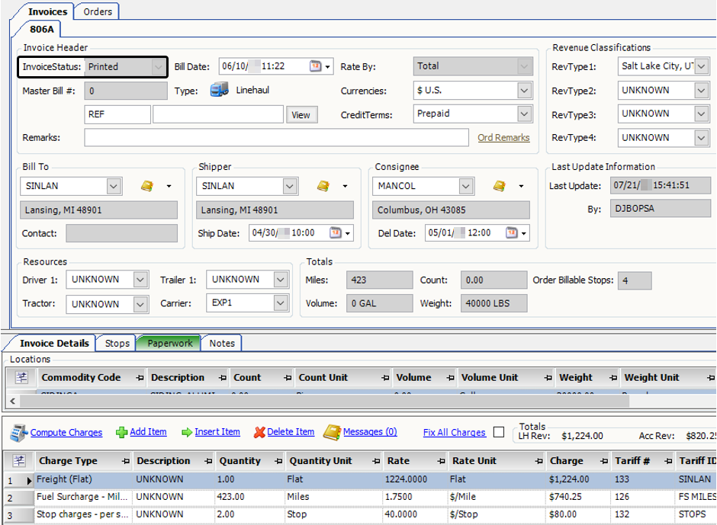Expand the CreditTerms dropdown
Image resolution: width=717 pixels, height=525 pixels.
click(524, 114)
